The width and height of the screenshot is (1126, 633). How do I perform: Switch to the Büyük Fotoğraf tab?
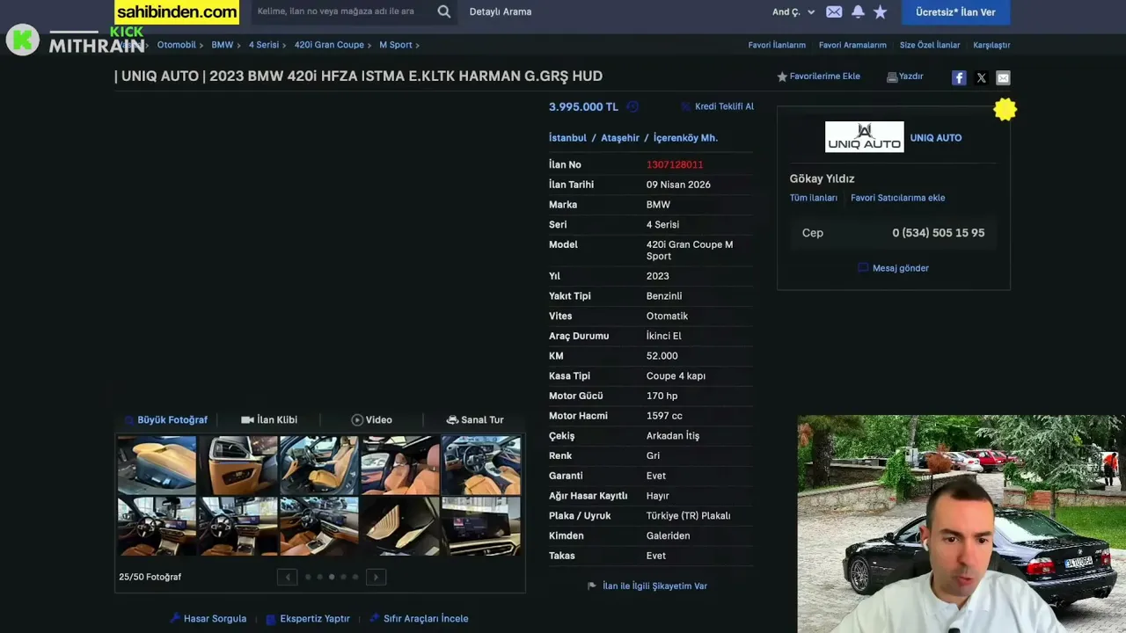coord(166,420)
